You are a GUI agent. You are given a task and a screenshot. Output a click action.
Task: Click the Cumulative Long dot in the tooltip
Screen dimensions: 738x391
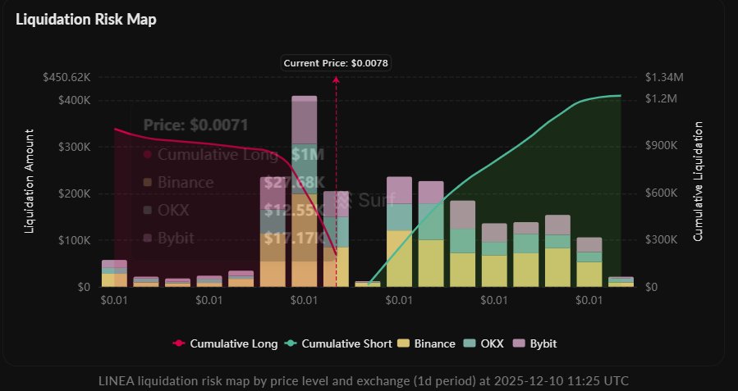tap(147, 154)
